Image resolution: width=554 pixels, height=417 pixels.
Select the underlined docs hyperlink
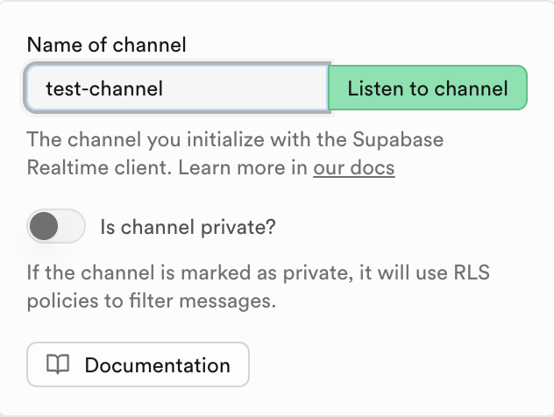point(353,167)
